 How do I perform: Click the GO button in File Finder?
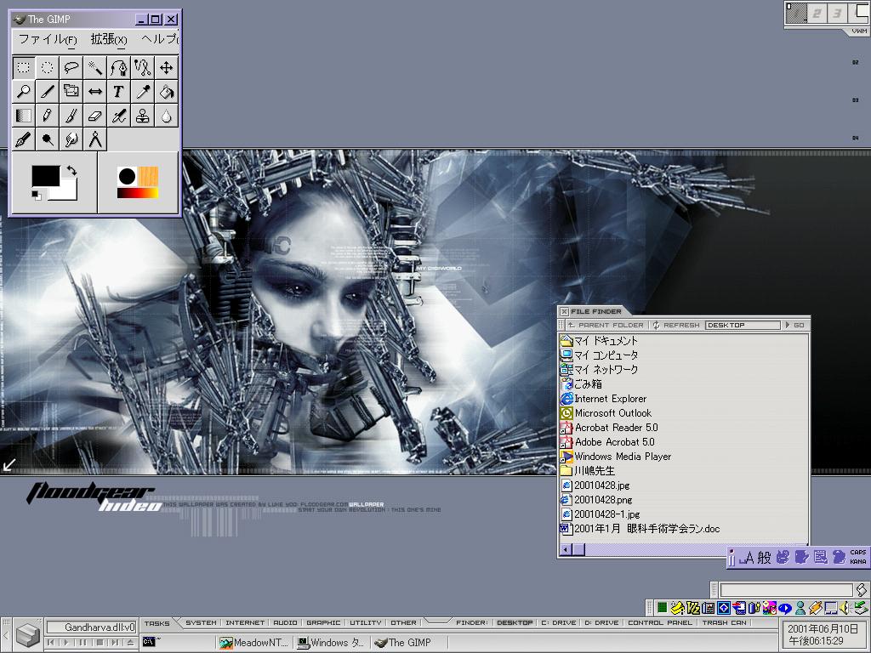[795, 326]
